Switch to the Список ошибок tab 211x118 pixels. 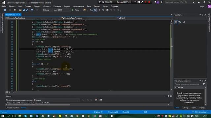click(13, 108)
